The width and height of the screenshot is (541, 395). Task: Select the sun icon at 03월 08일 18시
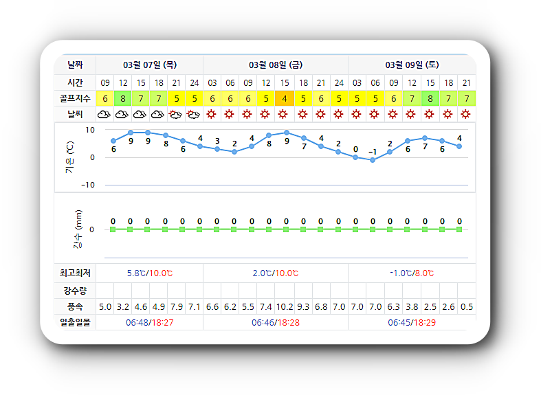[303, 114]
